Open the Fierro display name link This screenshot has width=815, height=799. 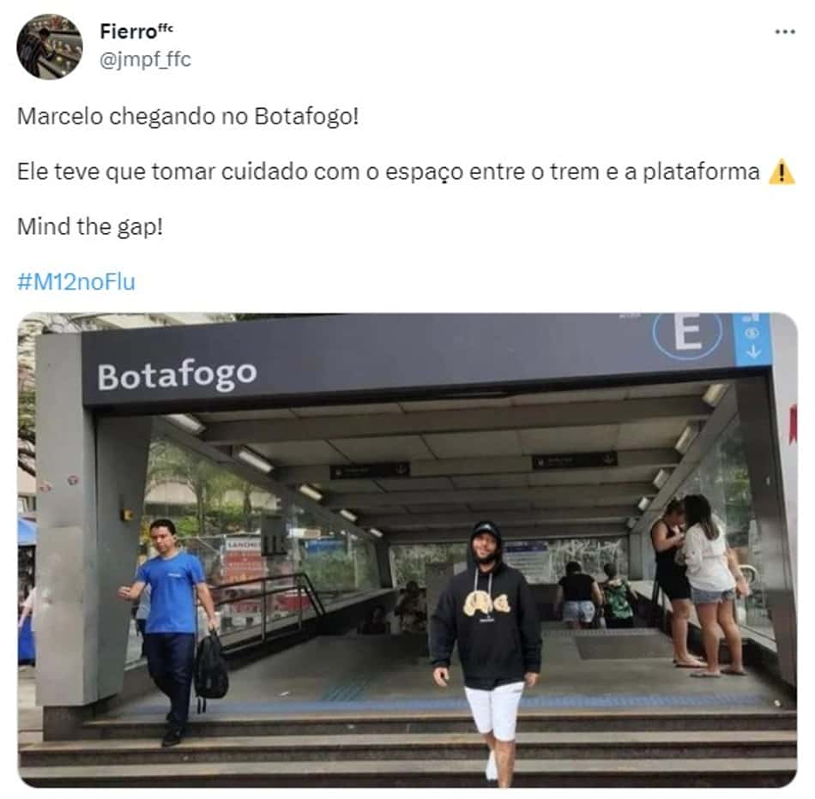128,33
